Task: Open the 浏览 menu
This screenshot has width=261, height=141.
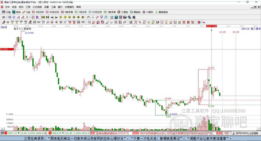Action: [14, 7]
